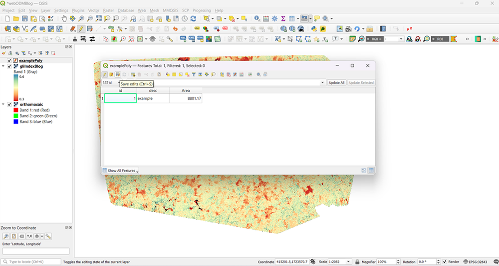Open the Show All Features dropdown
The width and height of the screenshot is (499, 266).
pos(120,171)
